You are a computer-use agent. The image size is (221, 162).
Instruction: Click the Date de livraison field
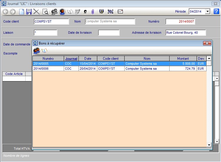click(109, 33)
